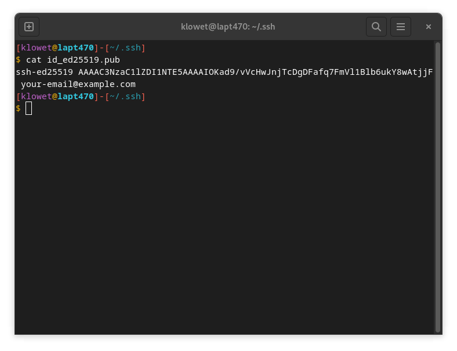Viewport: 457px width, 351px height.
Task: Click ~/.ssh path in the first prompt line
Action: [125, 48]
